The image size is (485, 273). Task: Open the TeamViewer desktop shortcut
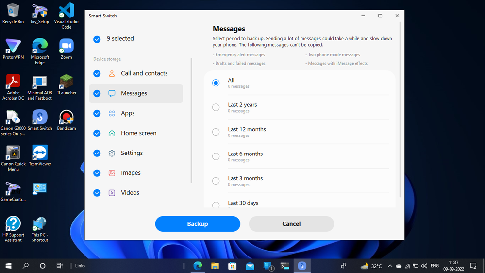pyautogui.click(x=40, y=154)
